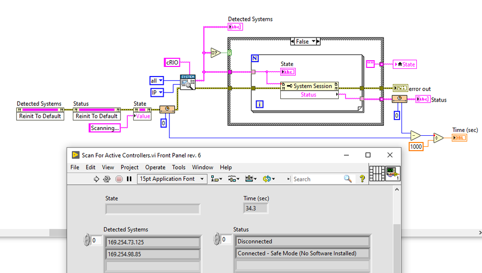Click the connector pane grid
This screenshot has width=482, height=273.
tap(377, 174)
